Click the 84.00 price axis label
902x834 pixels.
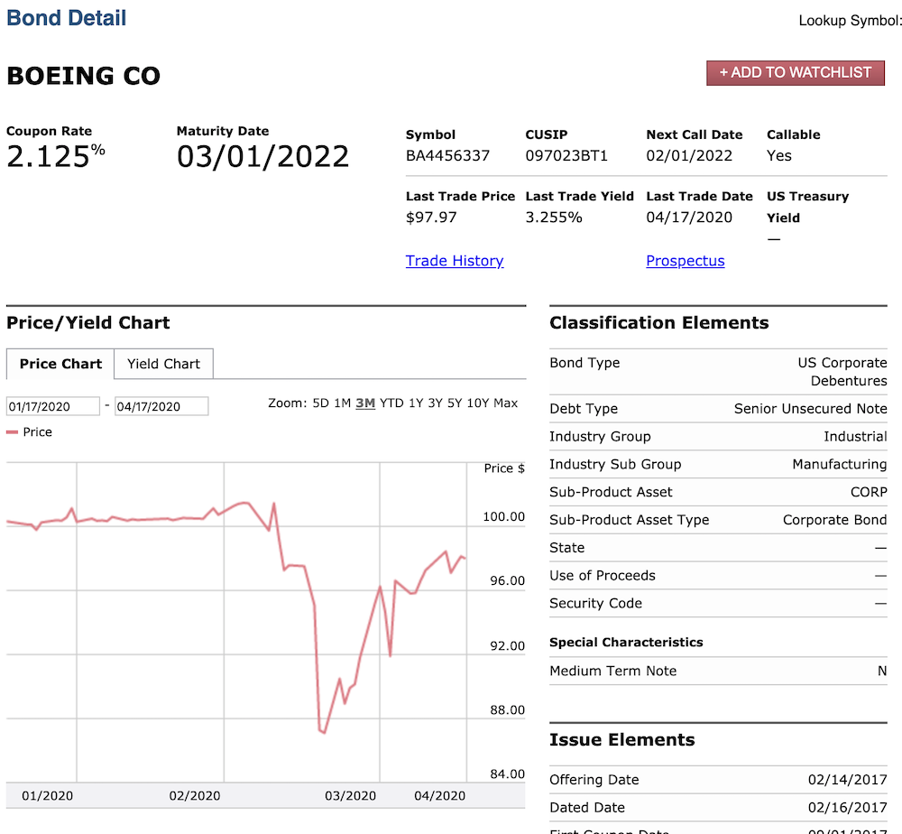(507, 774)
